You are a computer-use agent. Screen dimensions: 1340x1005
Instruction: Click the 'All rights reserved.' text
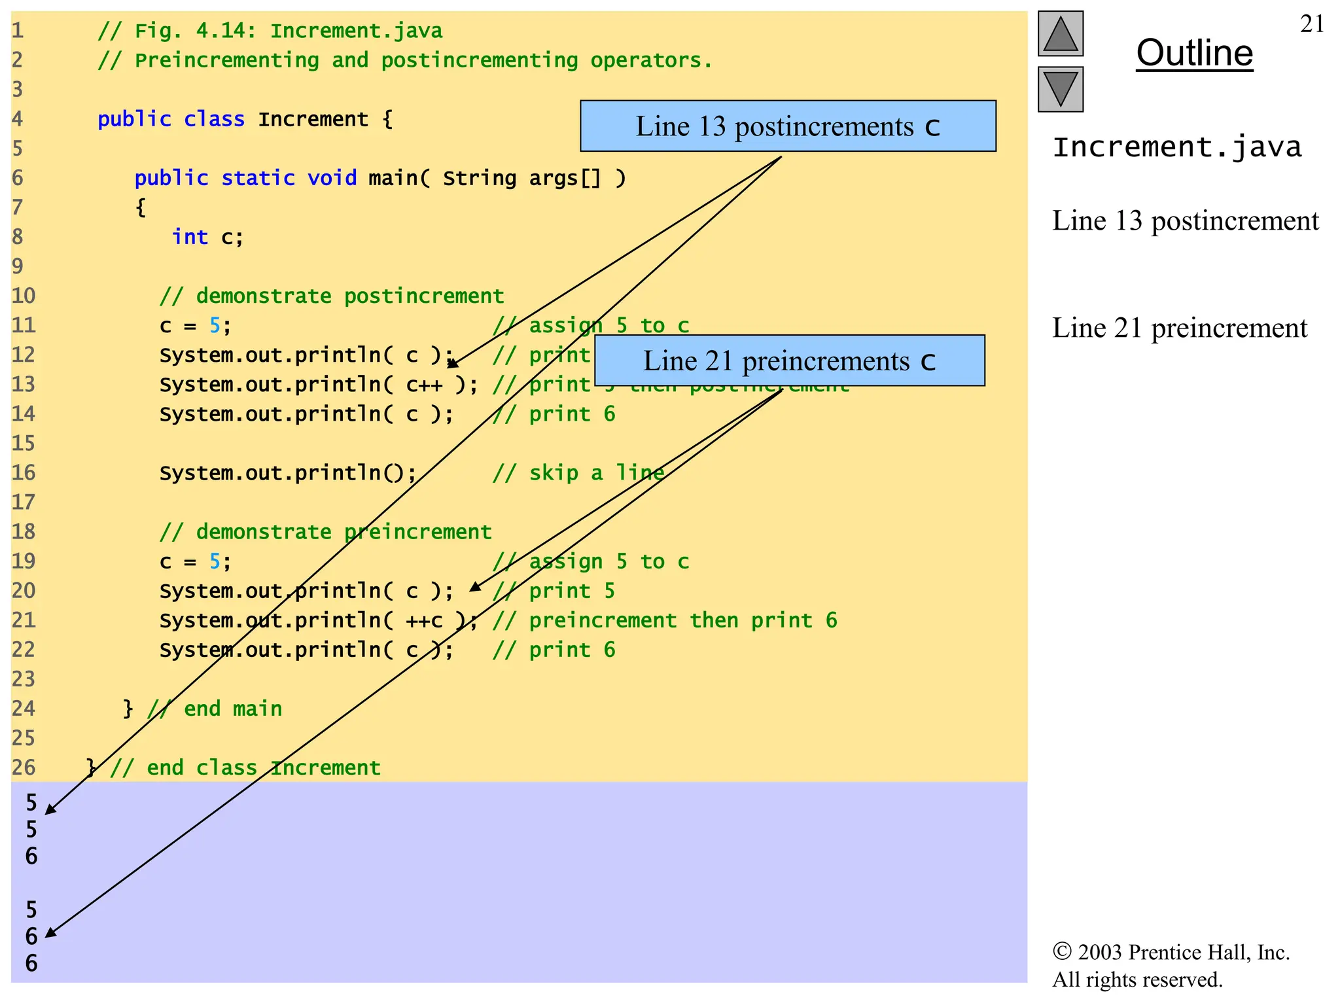1137,979
